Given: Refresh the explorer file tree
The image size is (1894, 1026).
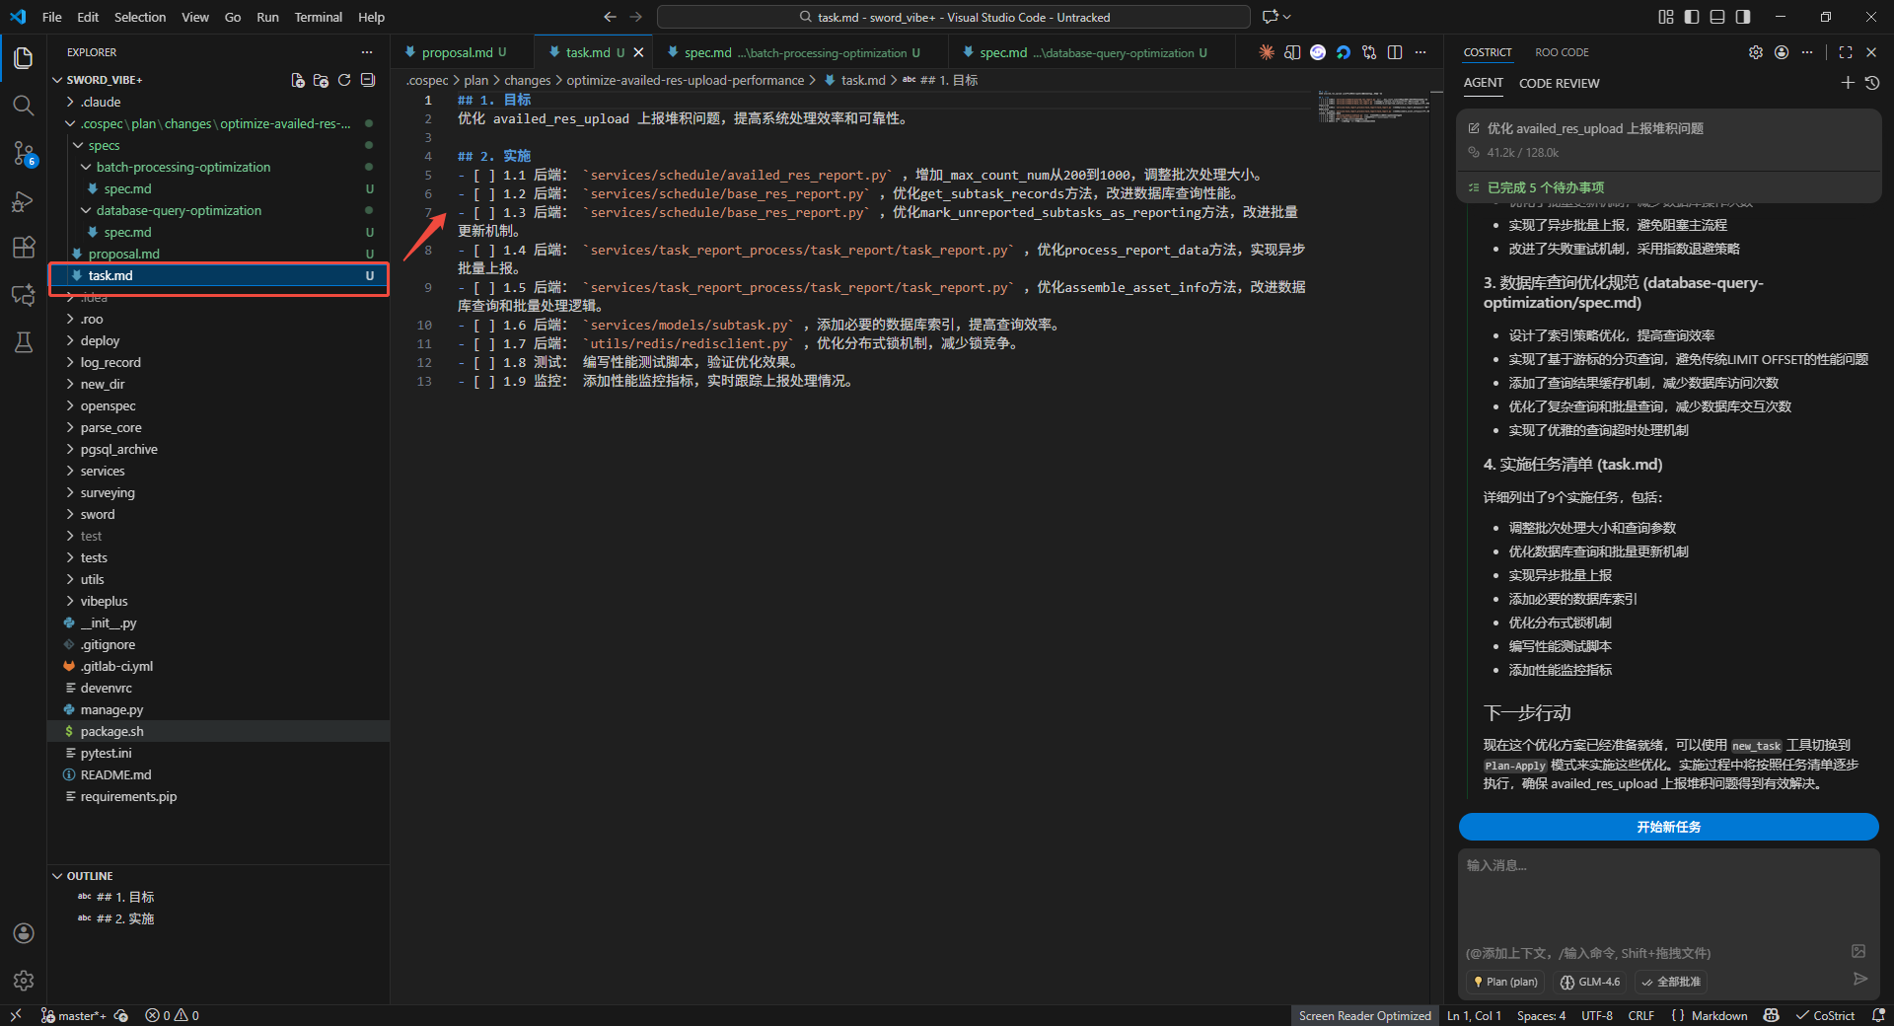Looking at the screenshot, I should point(344,80).
